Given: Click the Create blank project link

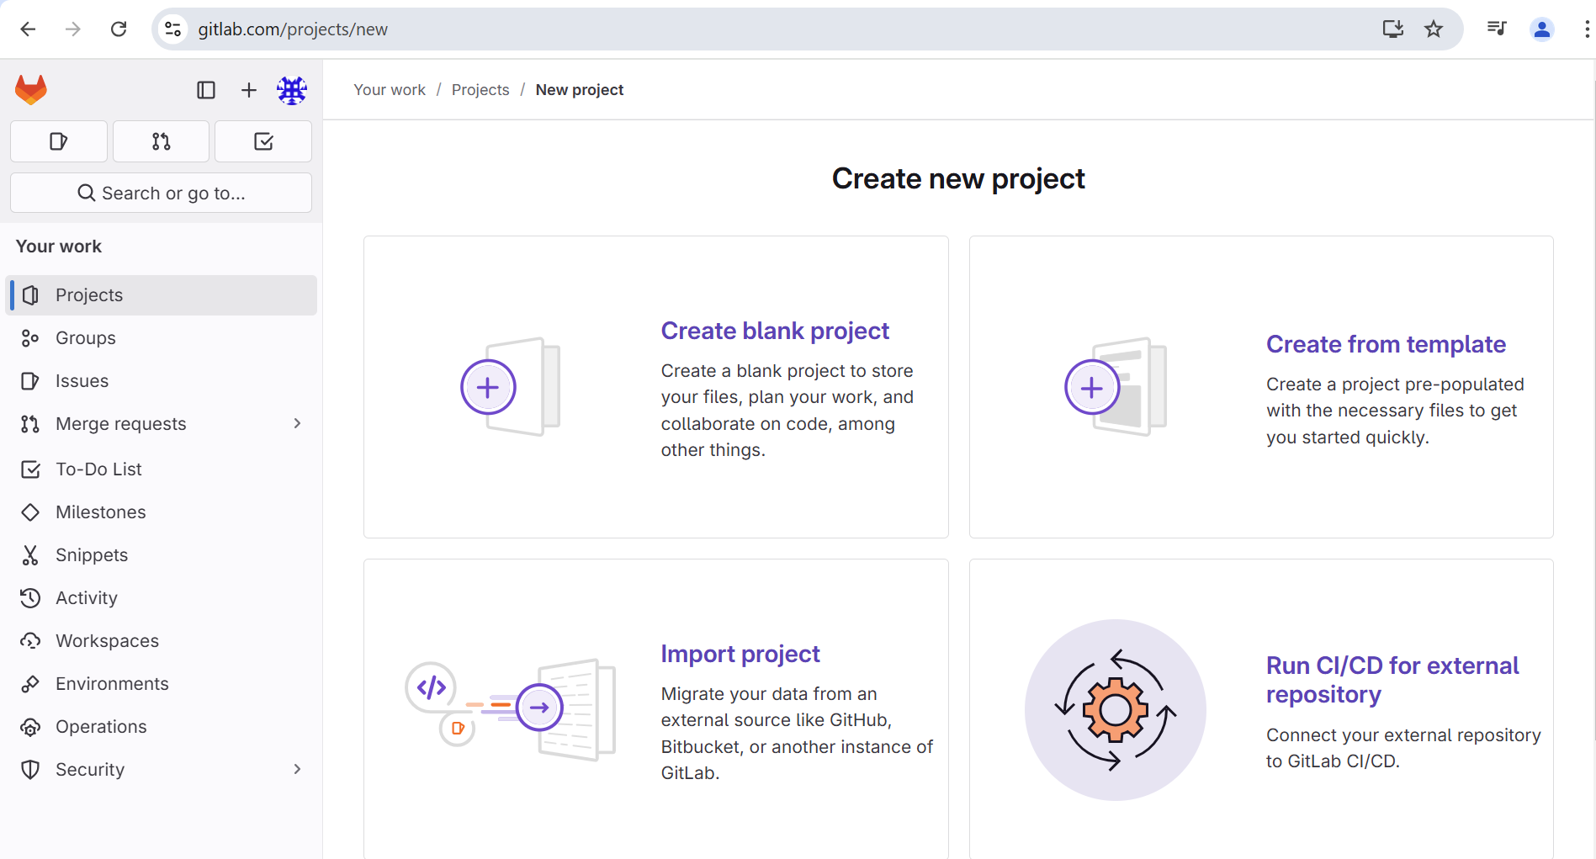Looking at the screenshot, I should 775,331.
